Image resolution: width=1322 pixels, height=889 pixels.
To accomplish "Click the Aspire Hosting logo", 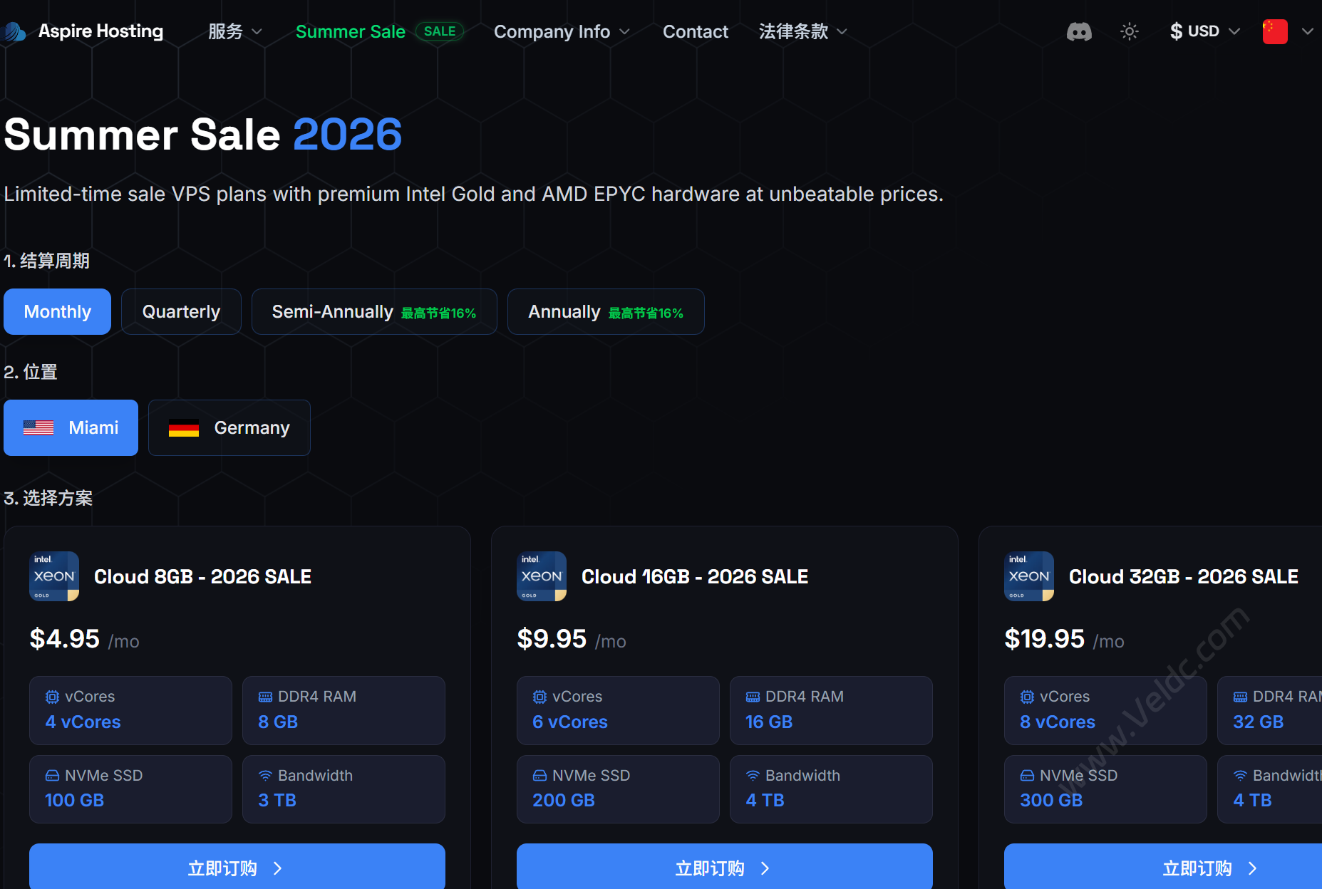I will (x=84, y=31).
